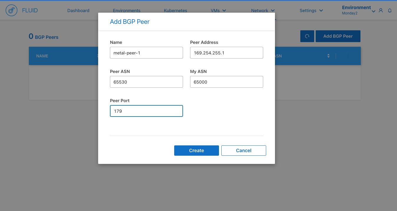Viewport: 397px width, 211px height.
Task: Focus the My ASN field
Action: coord(227,82)
